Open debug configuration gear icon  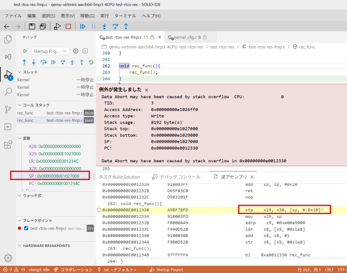[76, 51]
